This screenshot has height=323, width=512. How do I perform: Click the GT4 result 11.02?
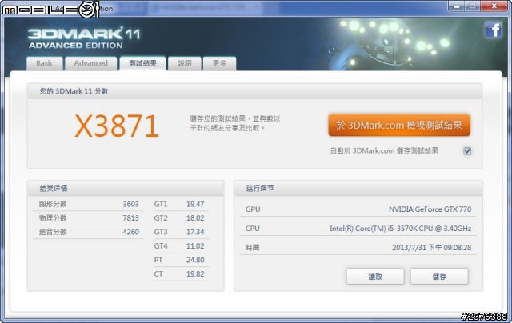tap(195, 246)
